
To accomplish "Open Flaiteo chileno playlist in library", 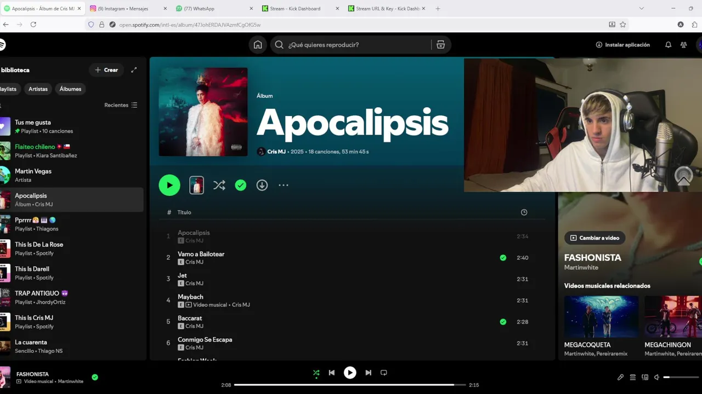I will pyautogui.click(x=71, y=151).
